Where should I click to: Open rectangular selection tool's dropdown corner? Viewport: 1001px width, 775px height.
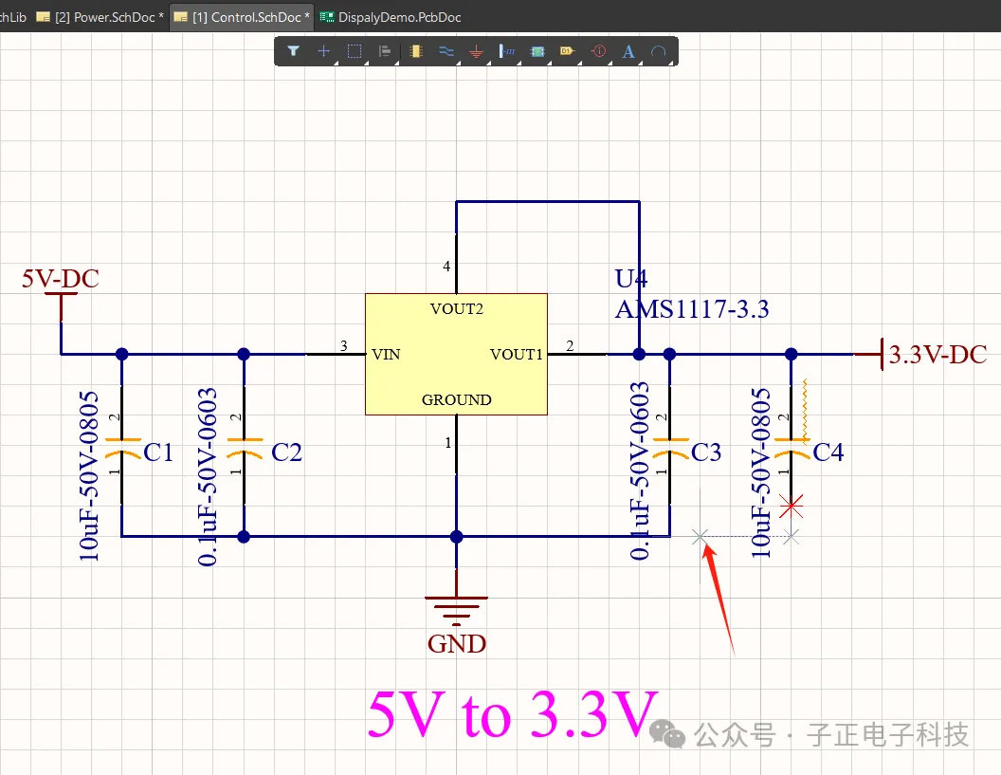[x=366, y=63]
